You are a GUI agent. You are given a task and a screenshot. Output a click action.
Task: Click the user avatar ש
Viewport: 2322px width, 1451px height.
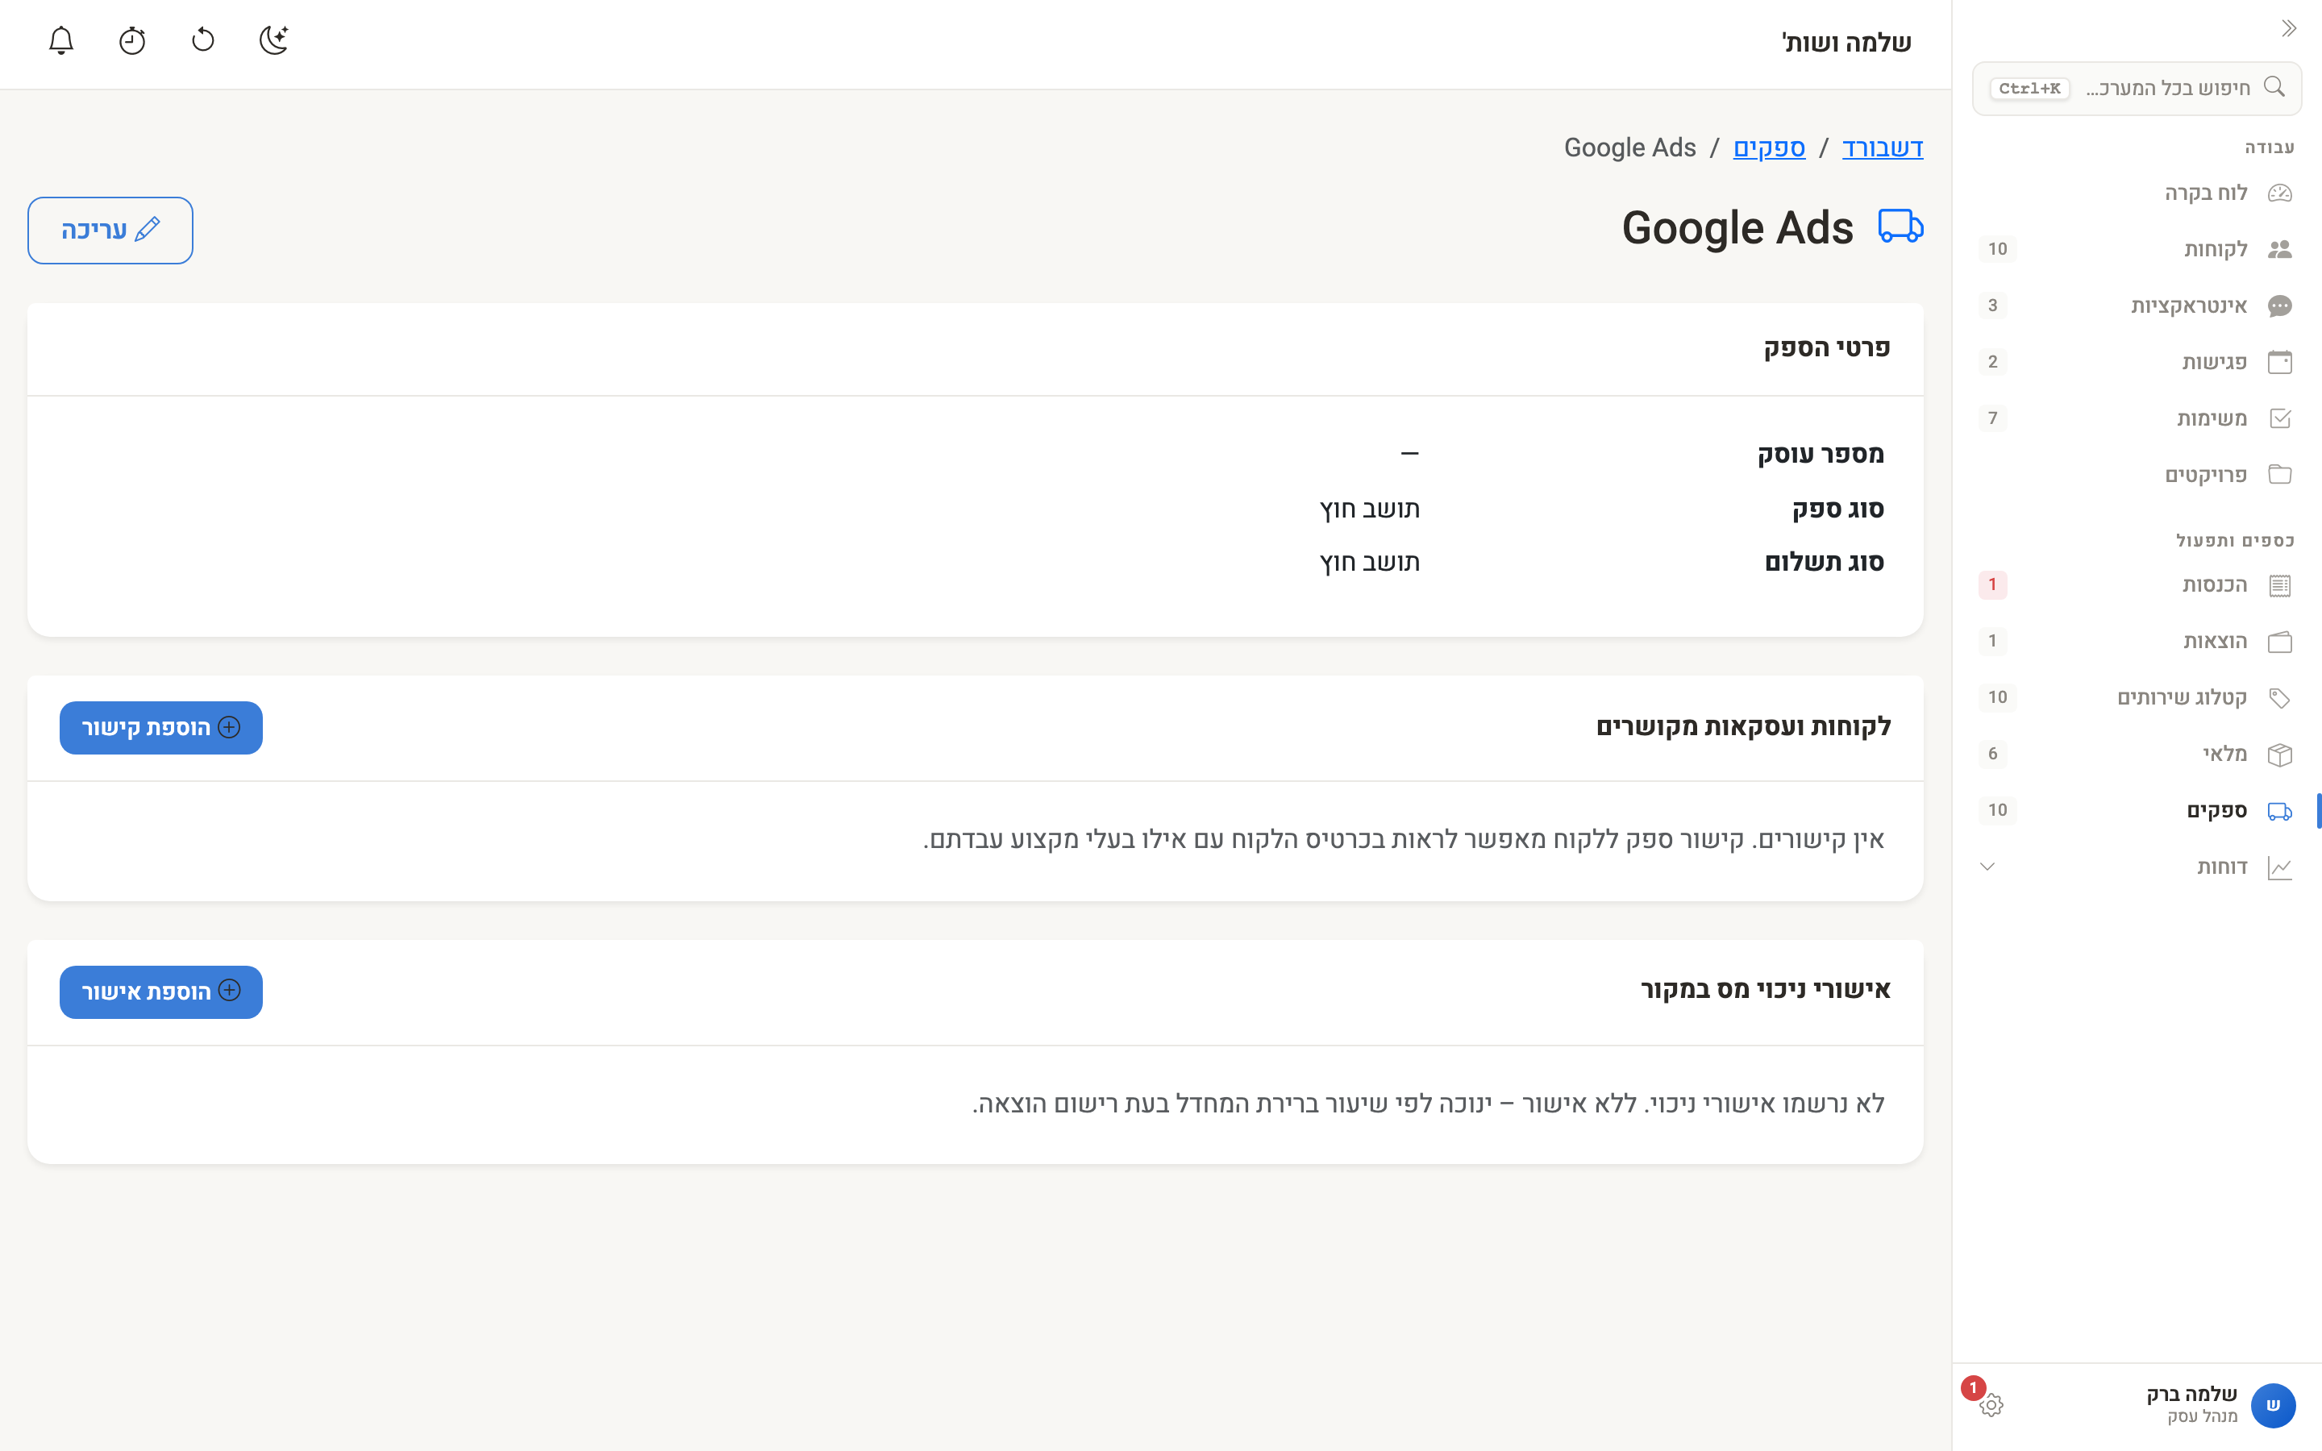[x=2273, y=1406]
